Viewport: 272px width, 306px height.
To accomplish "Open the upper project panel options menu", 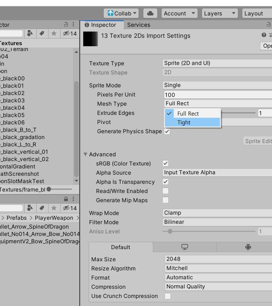I will point(73,24).
